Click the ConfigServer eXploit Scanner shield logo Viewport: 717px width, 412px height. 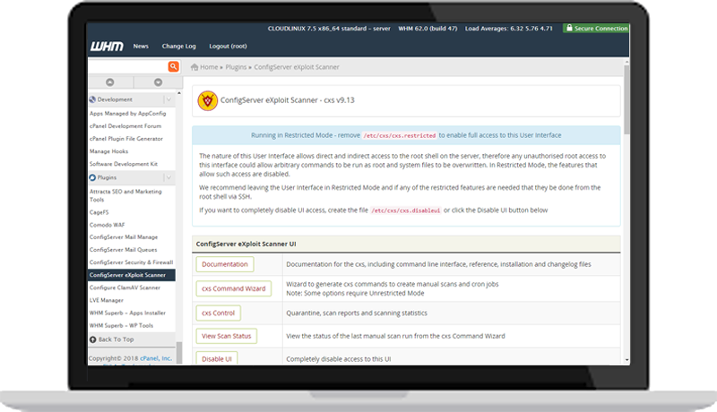pyautogui.click(x=207, y=100)
